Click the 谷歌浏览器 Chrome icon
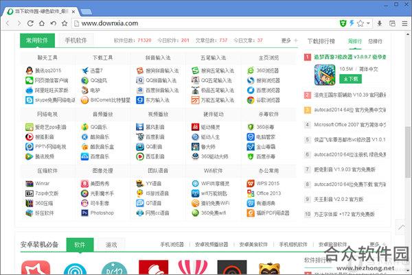The height and width of the screenshot is (275, 412). (x=251, y=100)
